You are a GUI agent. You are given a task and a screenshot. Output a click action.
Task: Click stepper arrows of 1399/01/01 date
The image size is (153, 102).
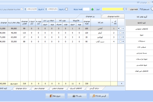click(x=46, y=9)
